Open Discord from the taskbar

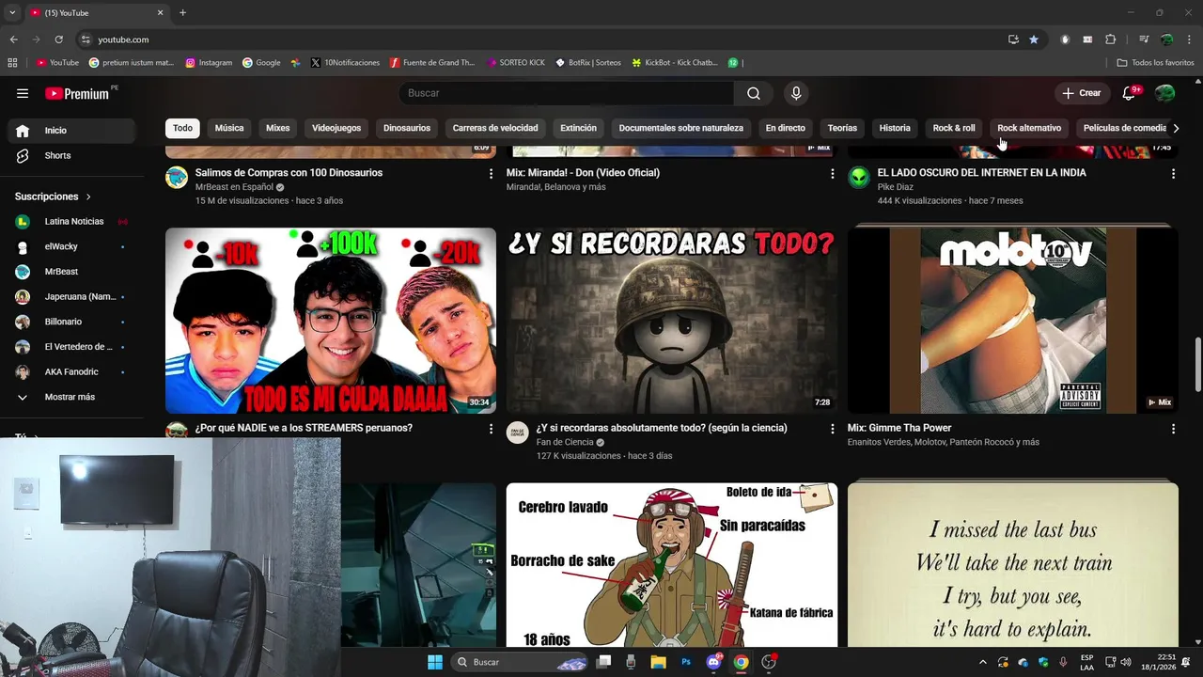point(713,662)
